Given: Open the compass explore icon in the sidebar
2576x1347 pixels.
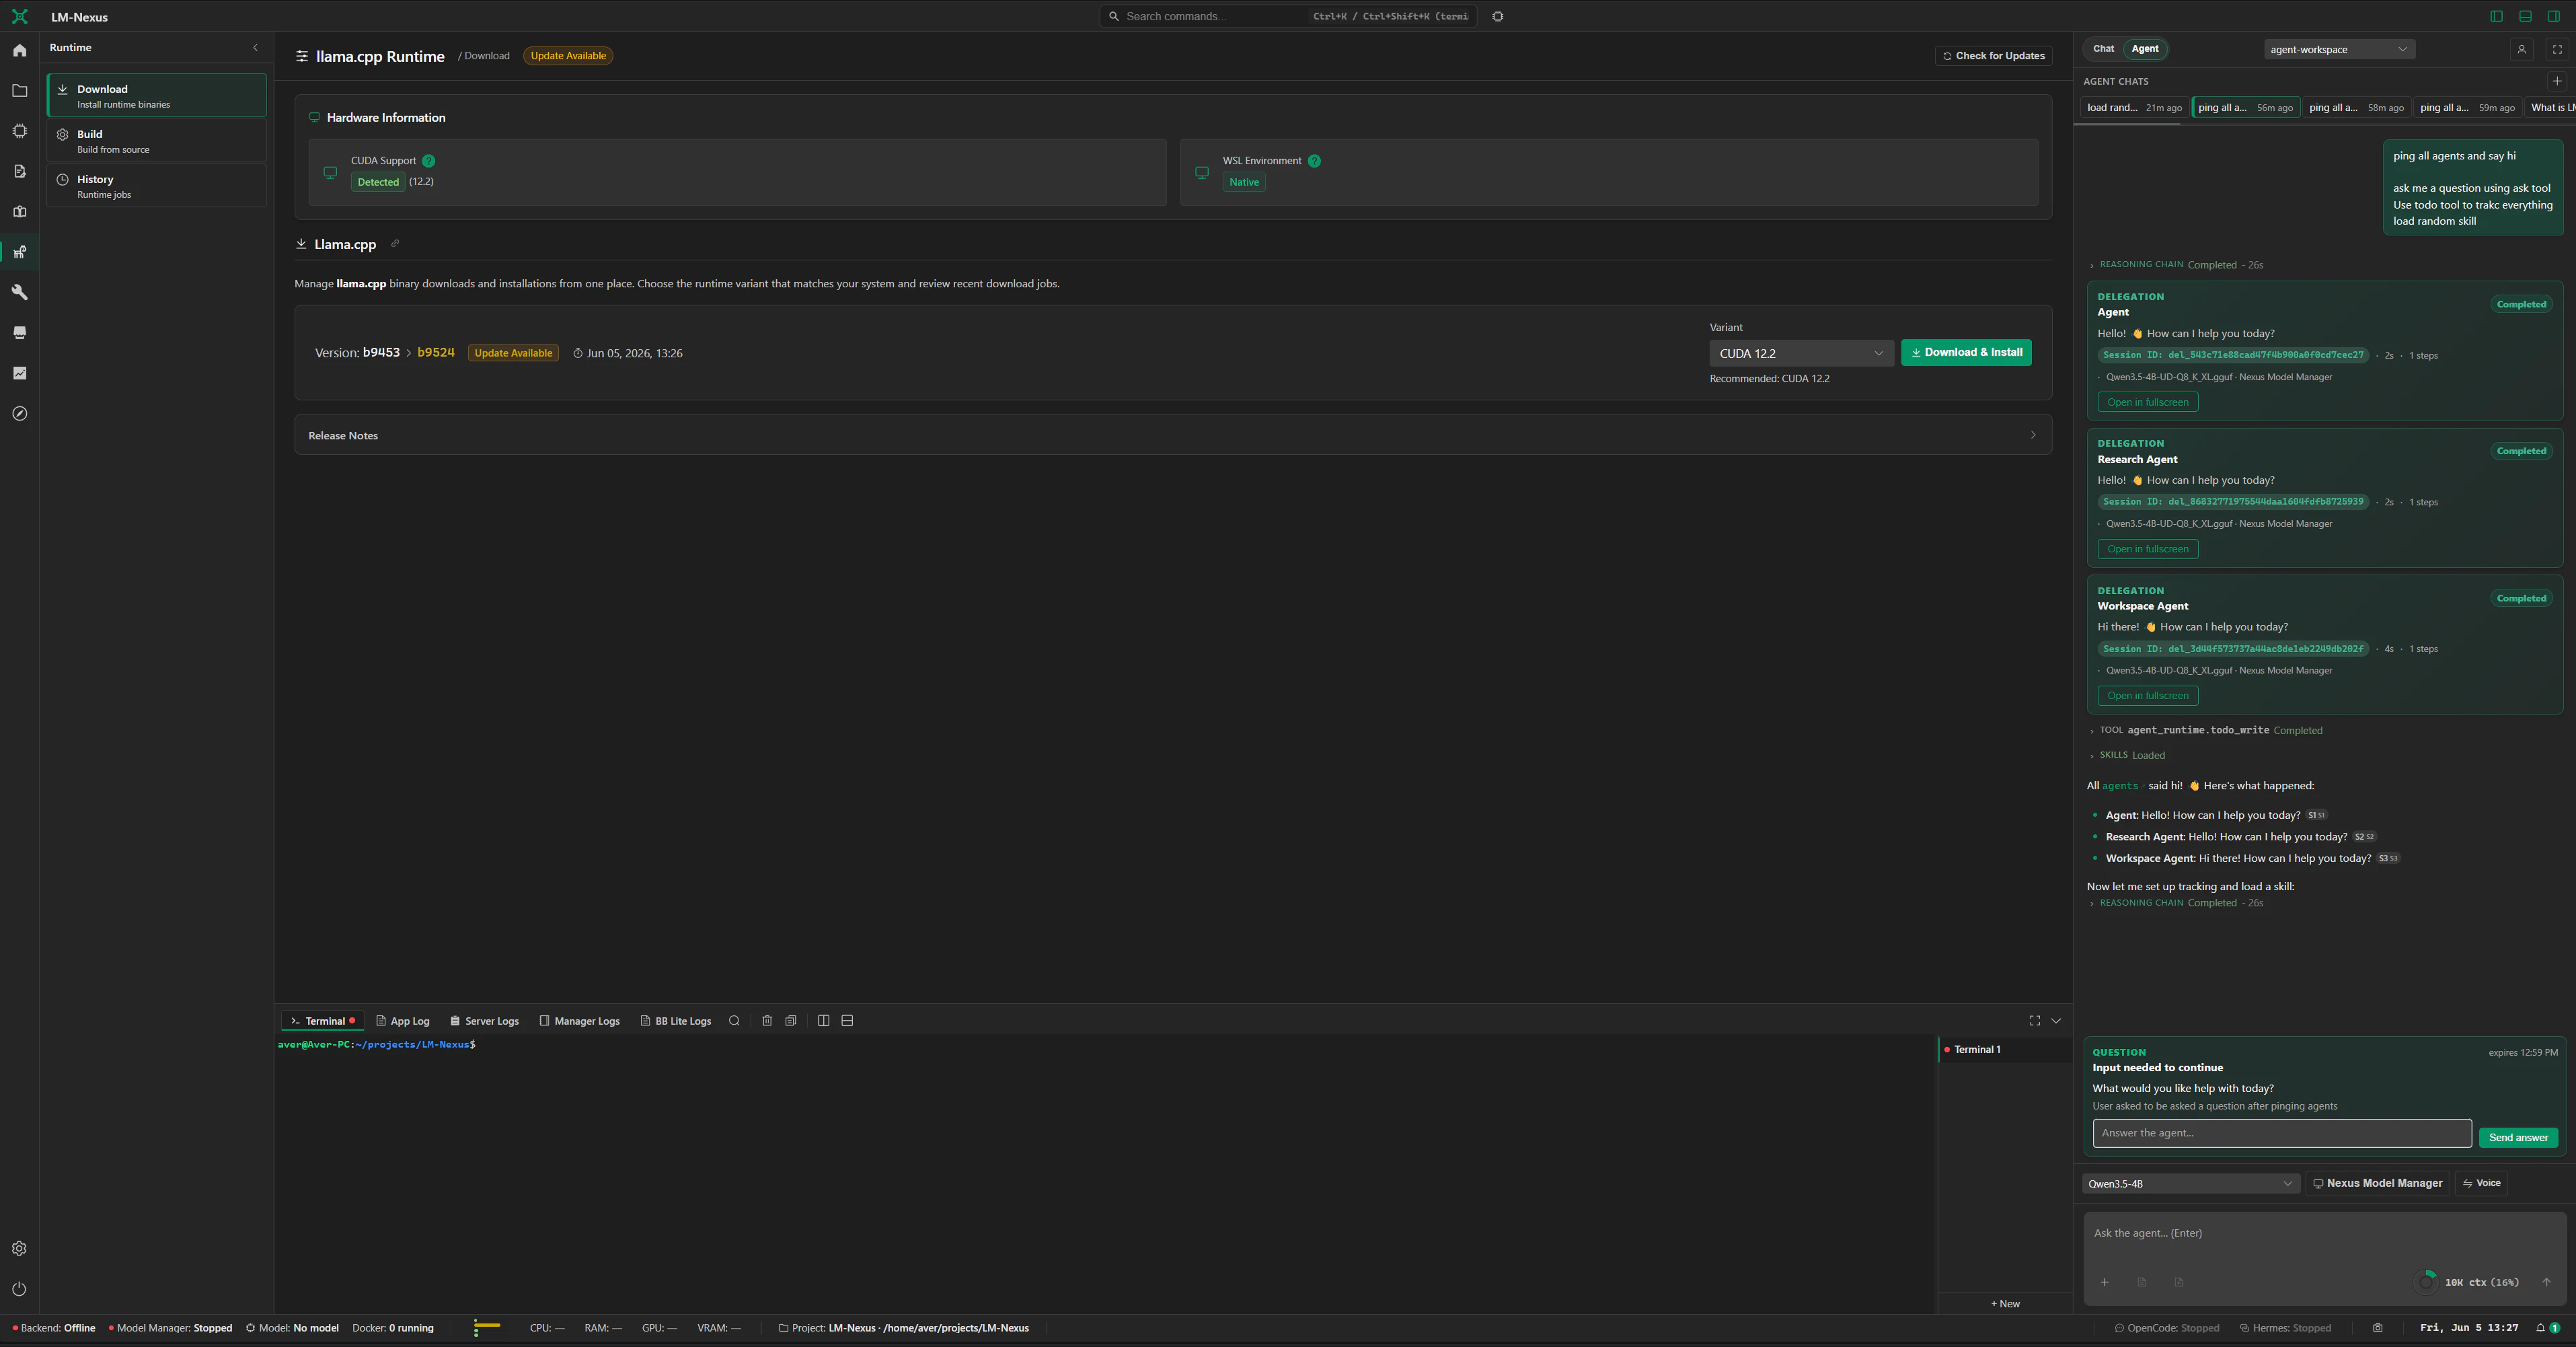Looking at the screenshot, I should coord(19,413).
